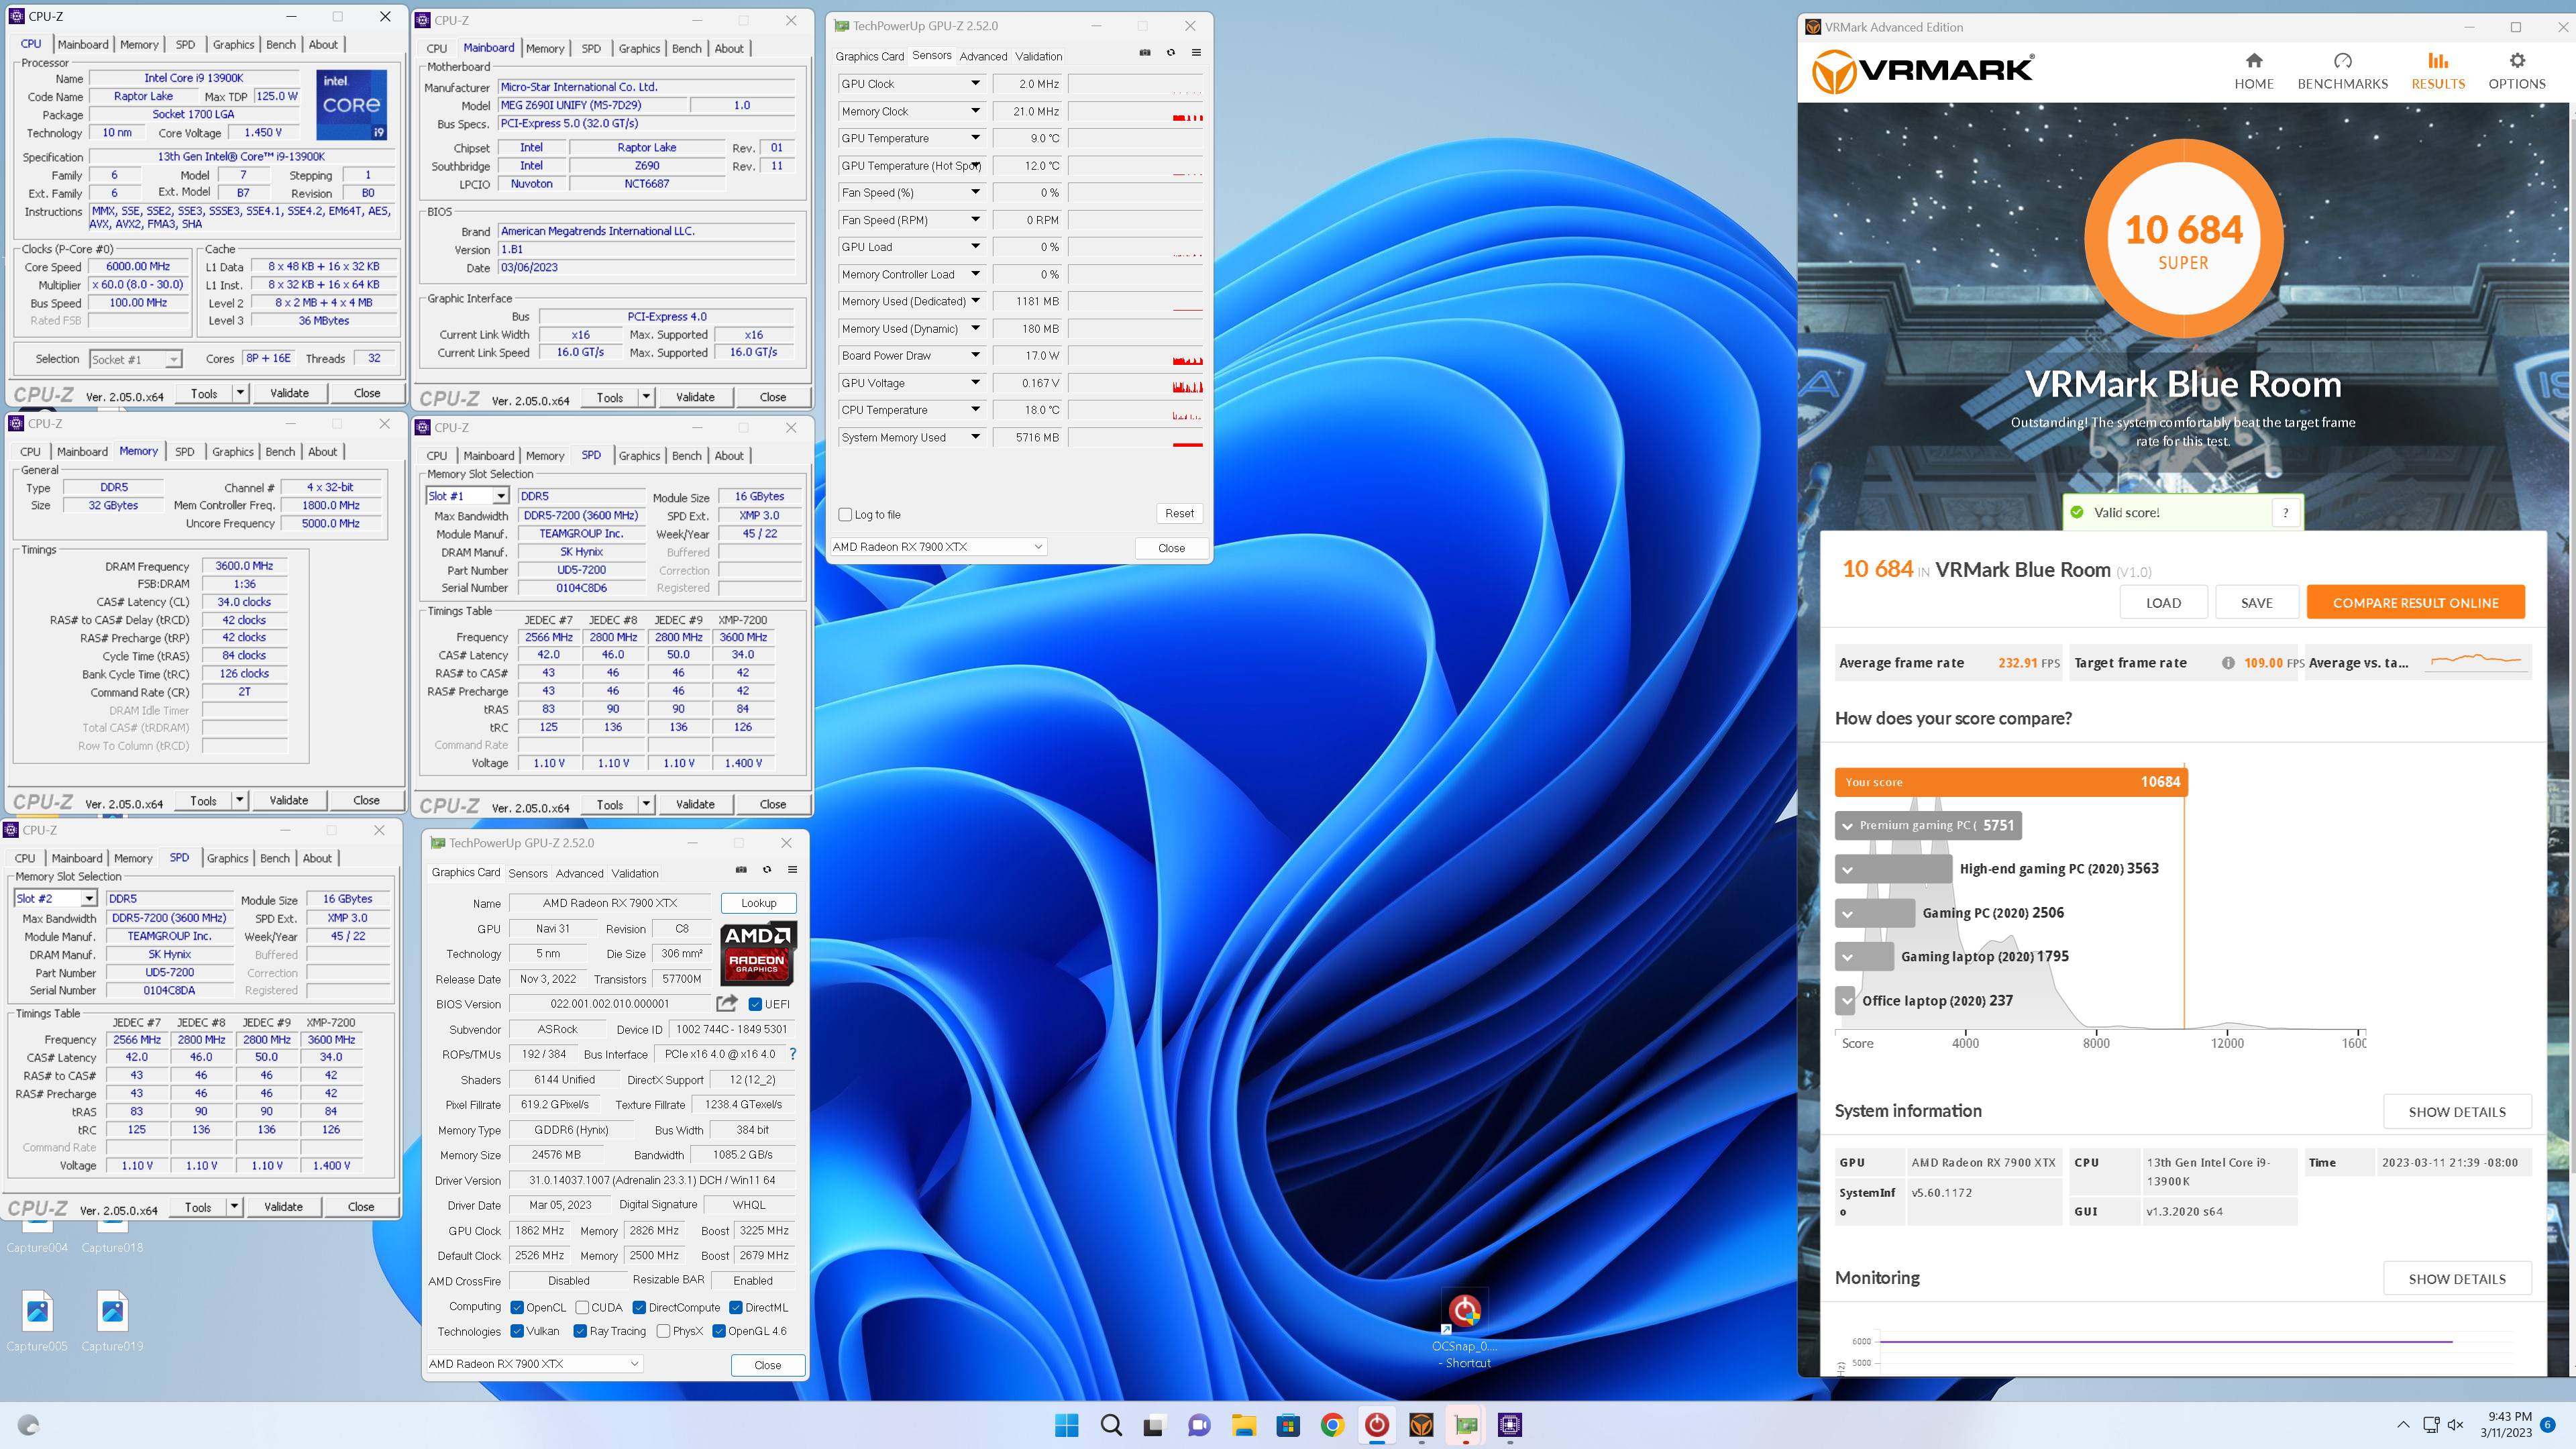Open Graphics tab in Mainboard CPU-Z window
This screenshot has width=2576, height=1449.
pos(639,48)
